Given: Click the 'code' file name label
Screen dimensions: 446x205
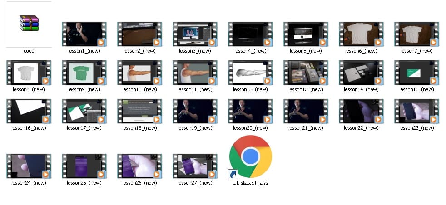Looking at the screenshot, I should pyautogui.click(x=29, y=51).
